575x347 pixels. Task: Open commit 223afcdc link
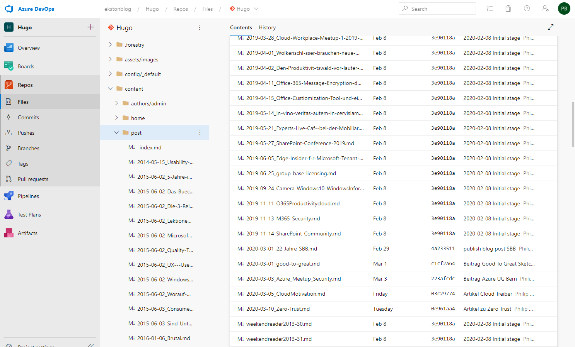click(x=443, y=279)
